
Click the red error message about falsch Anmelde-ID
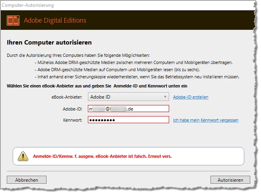102,156
